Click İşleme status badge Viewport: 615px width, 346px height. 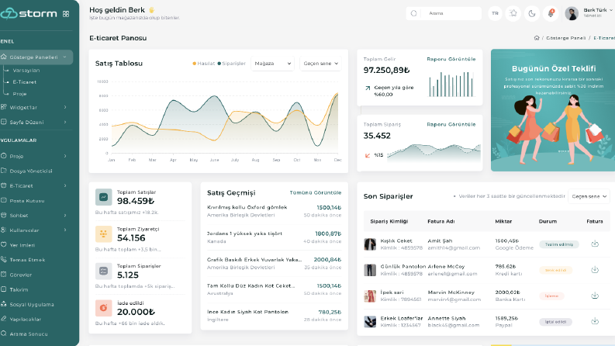(551, 296)
